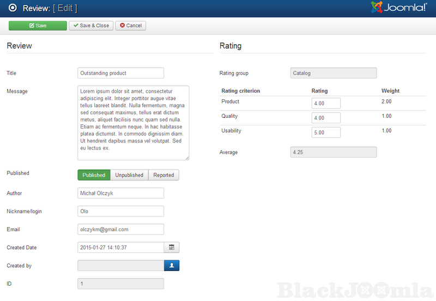Image resolution: width=436 pixels, height=301 pixels.
Task: Change the Product rating value
Action: 326,104
